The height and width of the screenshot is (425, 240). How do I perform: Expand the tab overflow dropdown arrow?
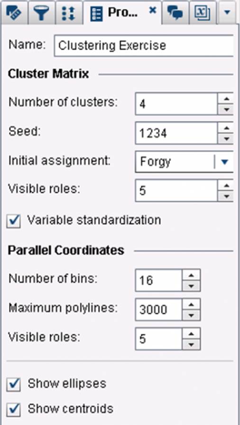coord(227,12)
